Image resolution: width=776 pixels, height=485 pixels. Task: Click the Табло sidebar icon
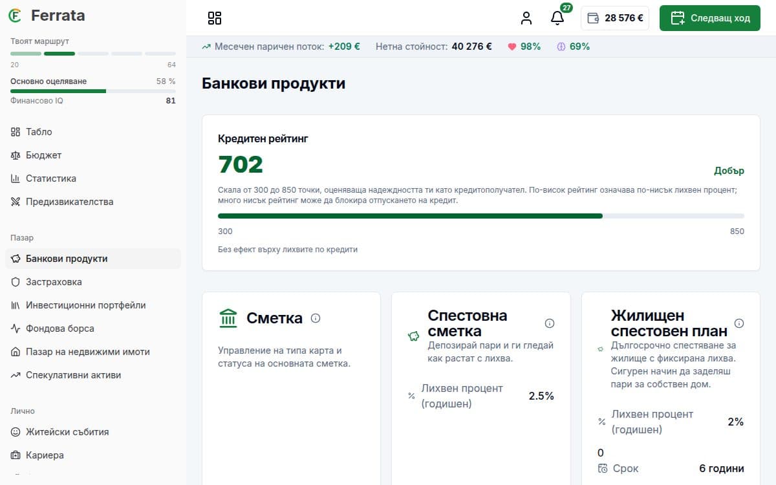16,132
